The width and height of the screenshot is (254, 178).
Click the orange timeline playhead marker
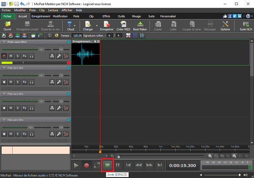(x=100, y=152)
